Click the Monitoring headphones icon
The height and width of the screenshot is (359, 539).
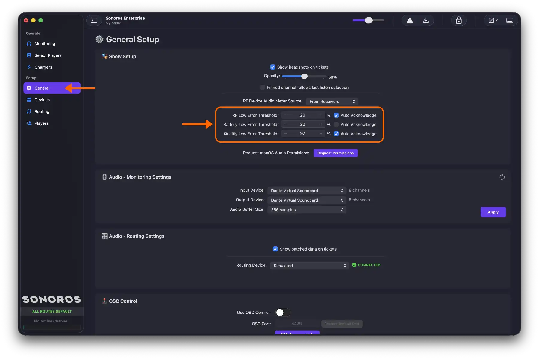click(x=29, y=43)
